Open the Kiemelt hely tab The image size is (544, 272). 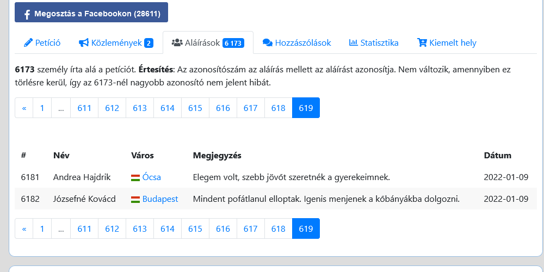tap(447, 42)
